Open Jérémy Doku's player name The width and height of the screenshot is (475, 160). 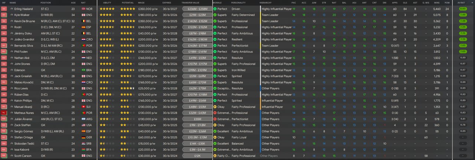point(22,33)
